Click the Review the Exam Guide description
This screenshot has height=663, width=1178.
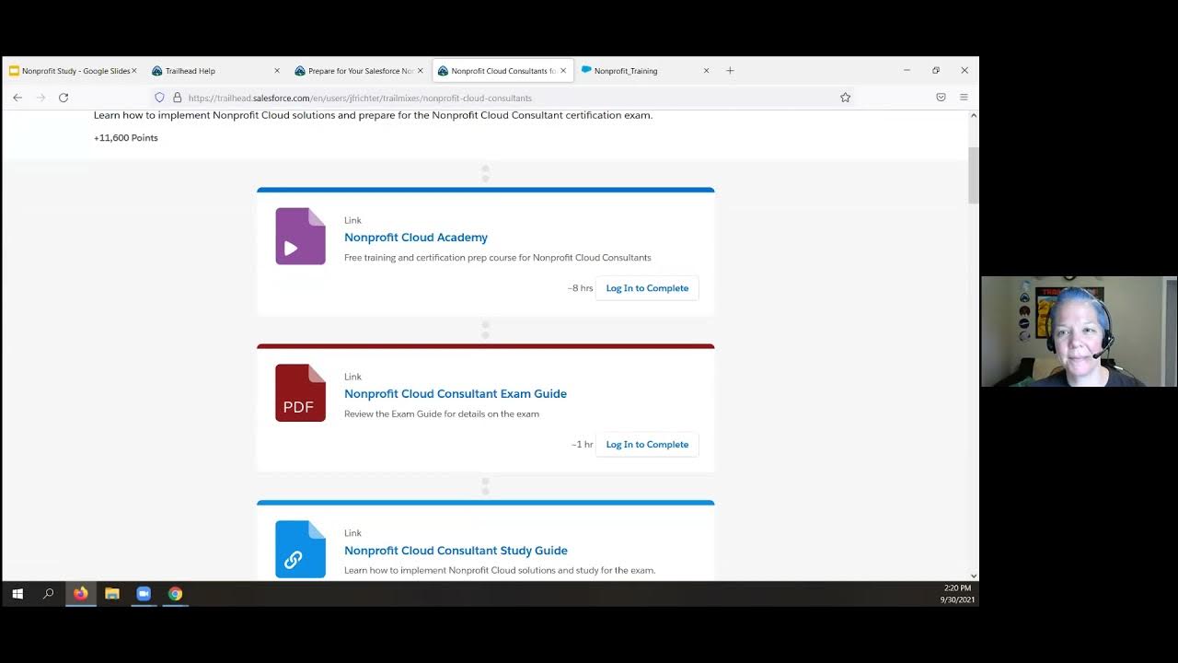(442, 414)
